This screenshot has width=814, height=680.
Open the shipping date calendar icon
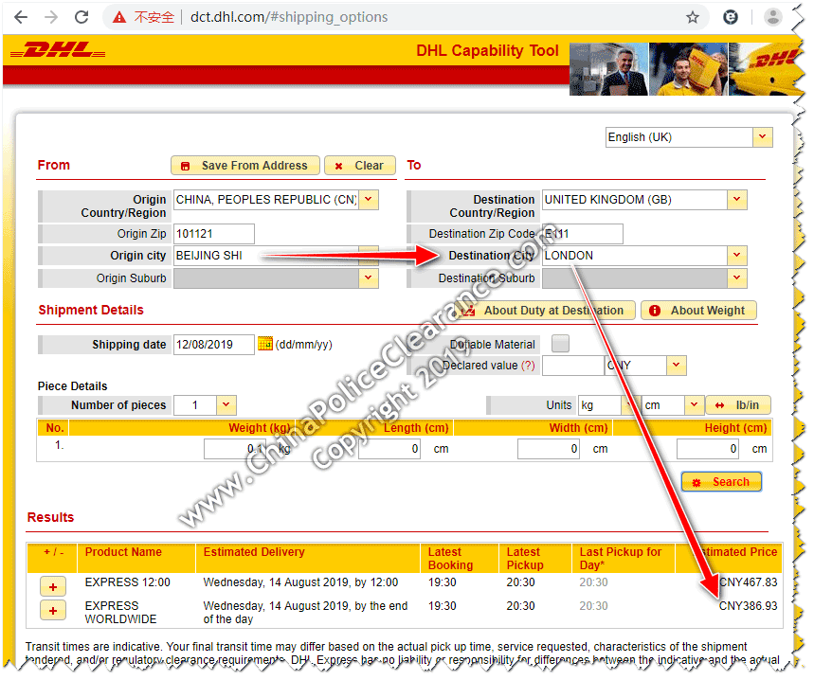click(x=265, y=344)
